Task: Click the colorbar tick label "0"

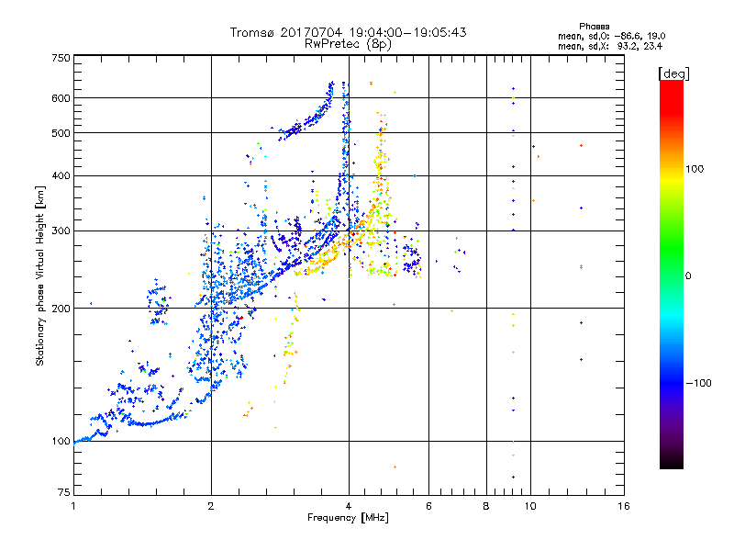Action: pyautogui.click(x=688, y=276)
